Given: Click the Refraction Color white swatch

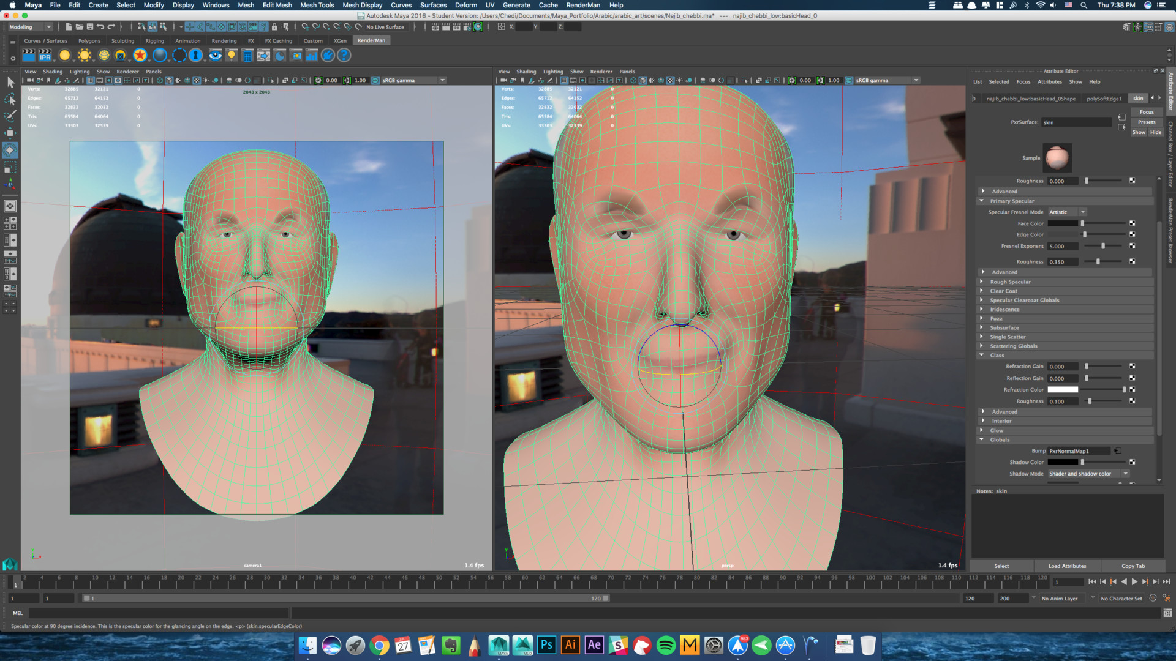Looking at the screenshot, I should (1063, 390).
